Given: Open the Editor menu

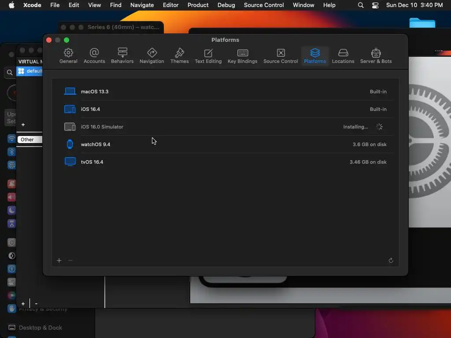Looking at the screenshot, I should 170,5.
